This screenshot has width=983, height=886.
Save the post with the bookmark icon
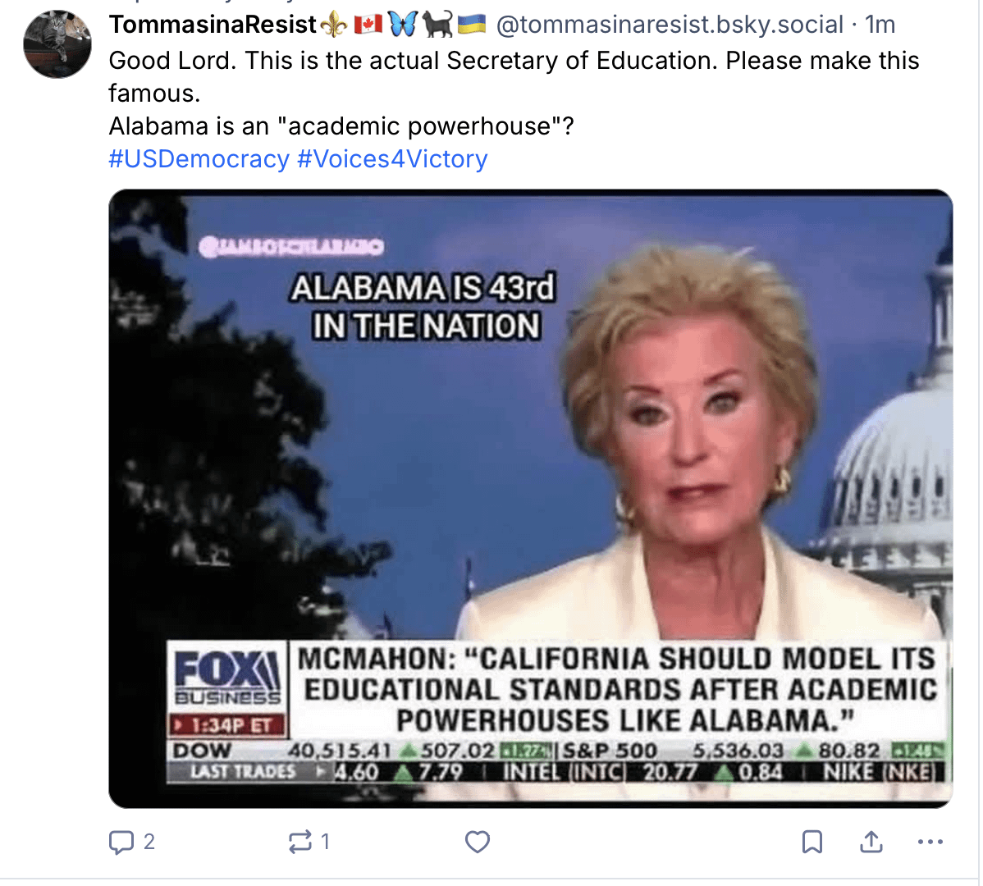(812, 843)
